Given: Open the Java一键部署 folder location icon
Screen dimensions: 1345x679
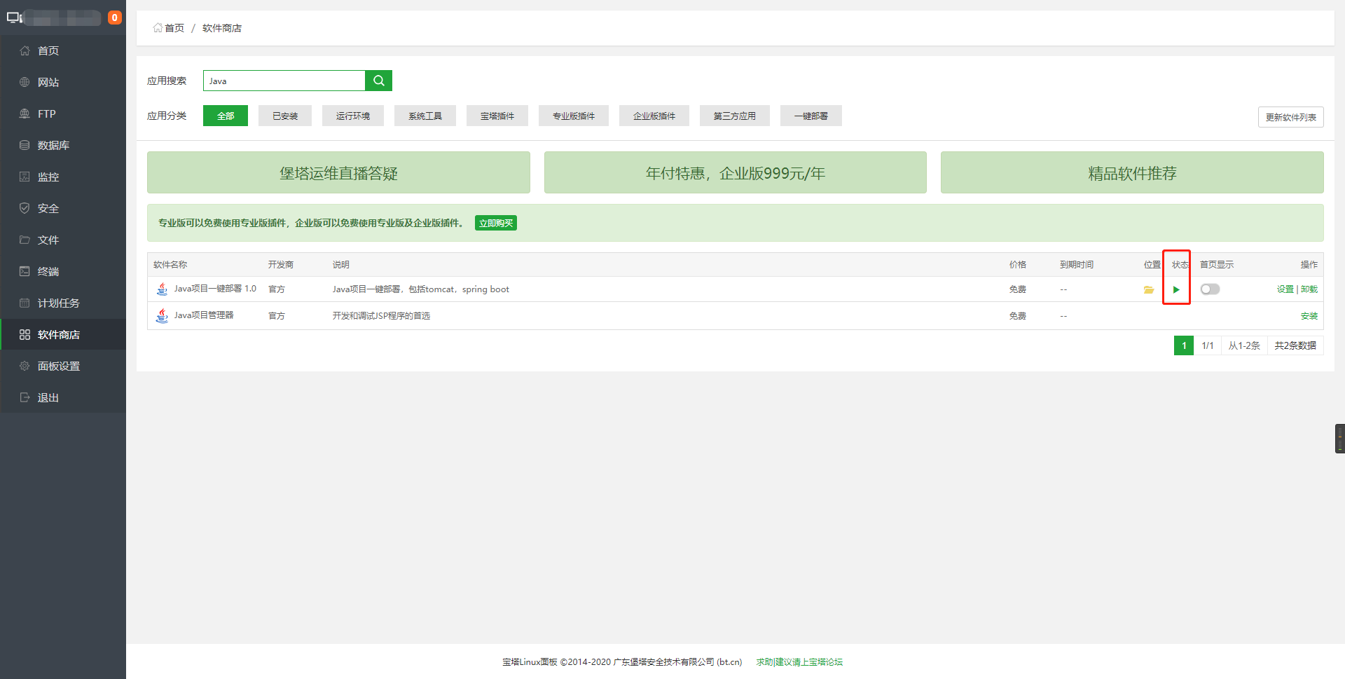Looking at the screenshot, I should click(1149, 289).
